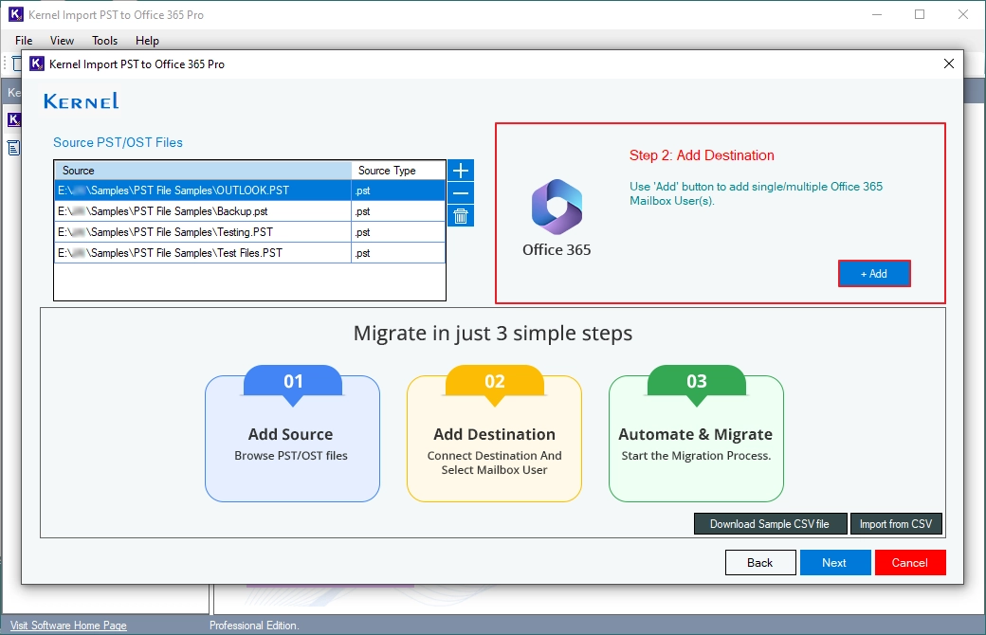Click the Office 365 logo icon
This screenshot has width=986, height=635.
pyautogui.click(x=557, y=207)
